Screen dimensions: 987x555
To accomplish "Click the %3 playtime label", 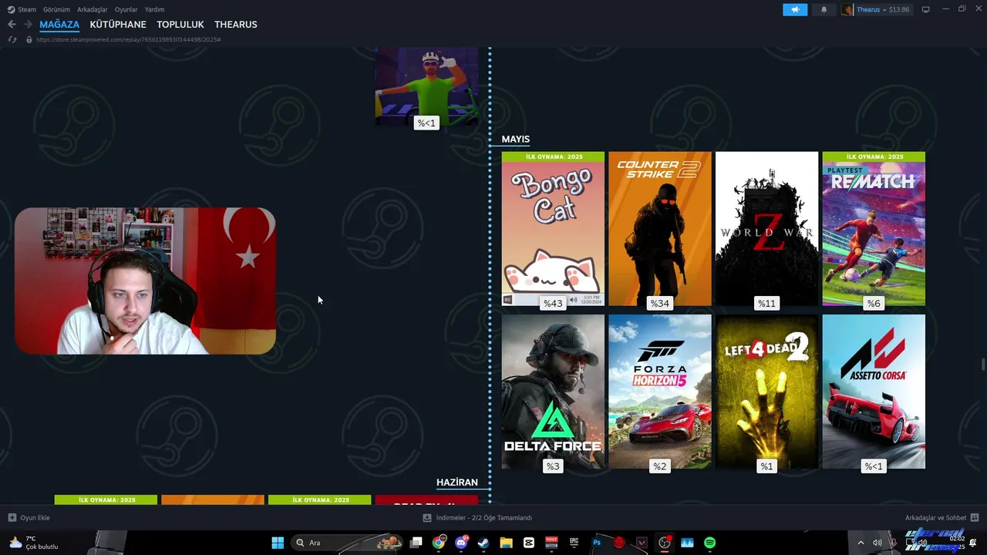I will (x=553, y=466).
